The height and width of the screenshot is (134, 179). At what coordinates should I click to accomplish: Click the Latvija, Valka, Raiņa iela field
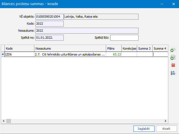[101, 17]
